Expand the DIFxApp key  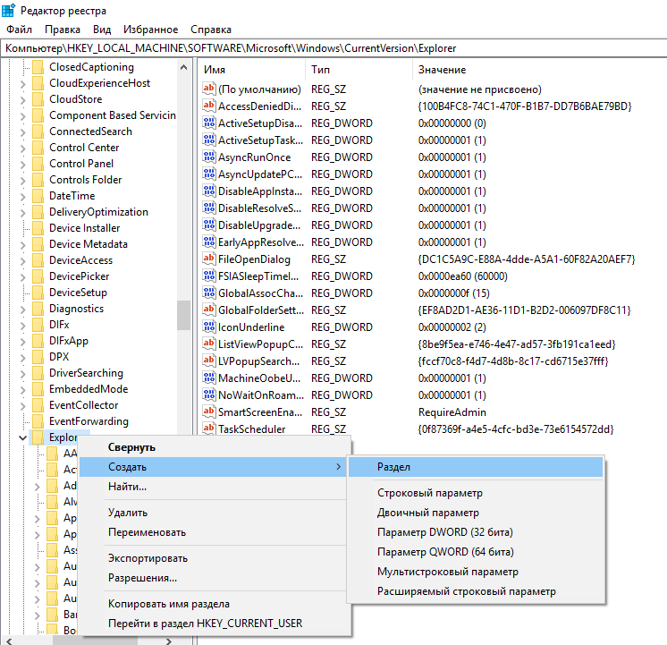23,342
